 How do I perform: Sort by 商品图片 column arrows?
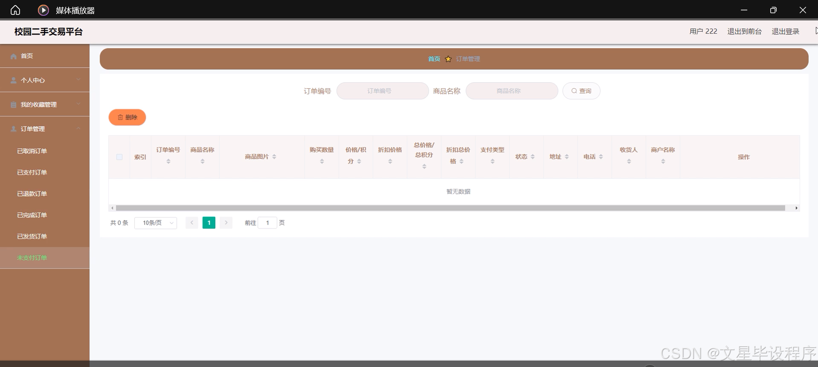[x=274, y=156]
